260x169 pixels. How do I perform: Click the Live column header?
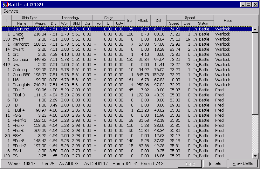click(187, 23)
